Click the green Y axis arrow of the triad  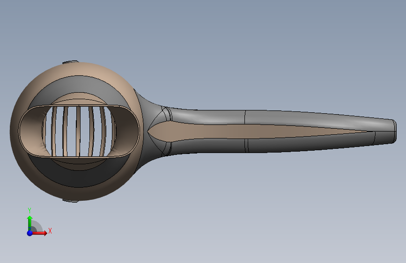(30, 223)
